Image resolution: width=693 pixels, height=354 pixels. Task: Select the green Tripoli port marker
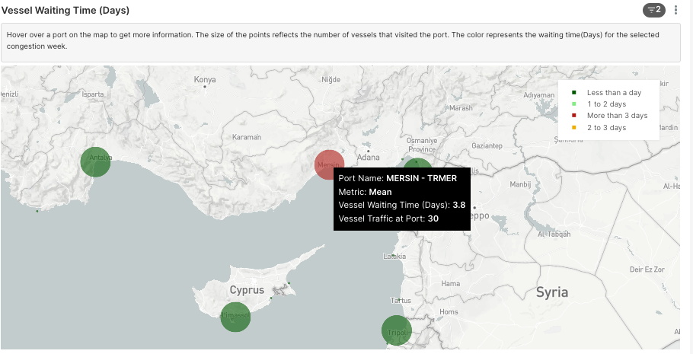pyautogui.click(x=397, y=330)
